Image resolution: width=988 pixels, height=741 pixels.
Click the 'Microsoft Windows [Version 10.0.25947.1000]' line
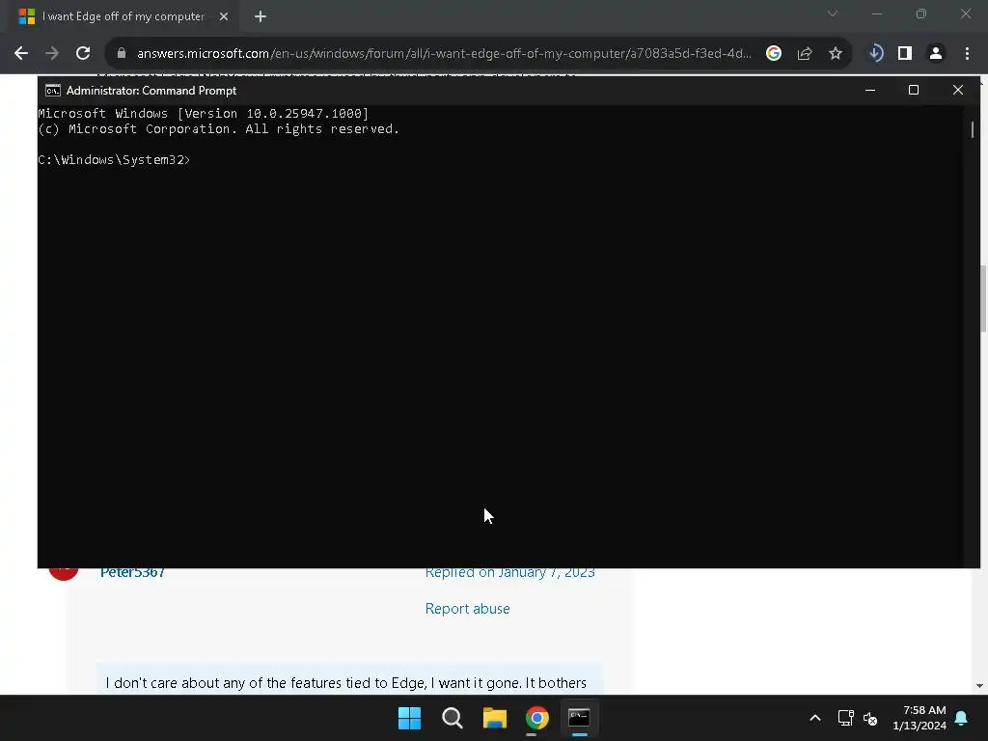204,114
